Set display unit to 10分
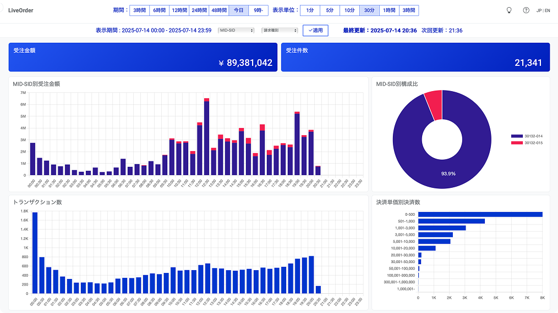The width and height of the screenshot is (558, 313). (x=349, y=10)
